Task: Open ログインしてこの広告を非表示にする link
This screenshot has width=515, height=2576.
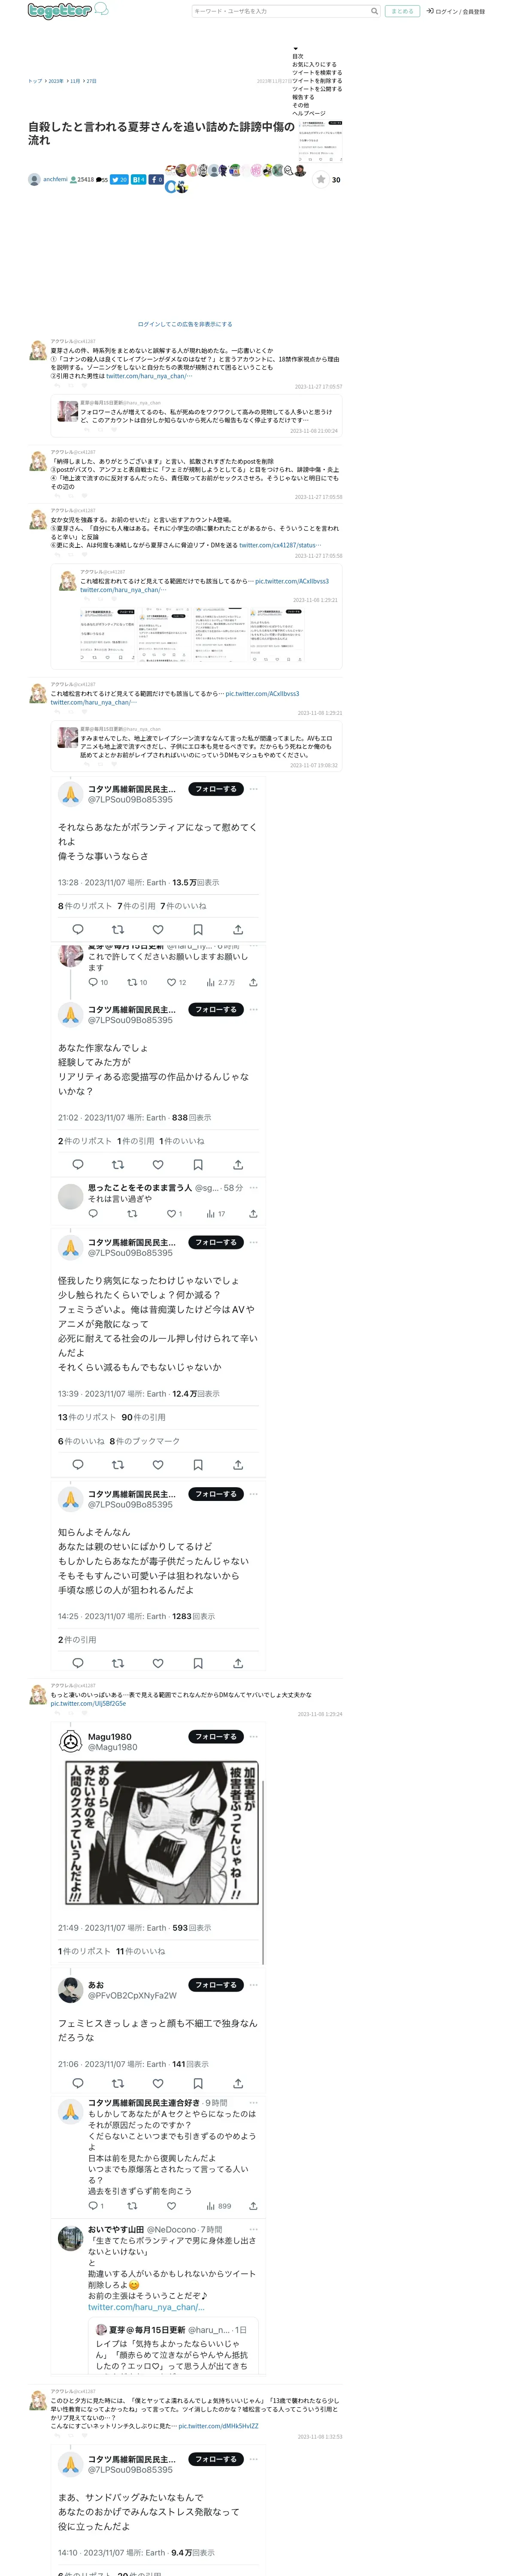Action: pos(185,324)
